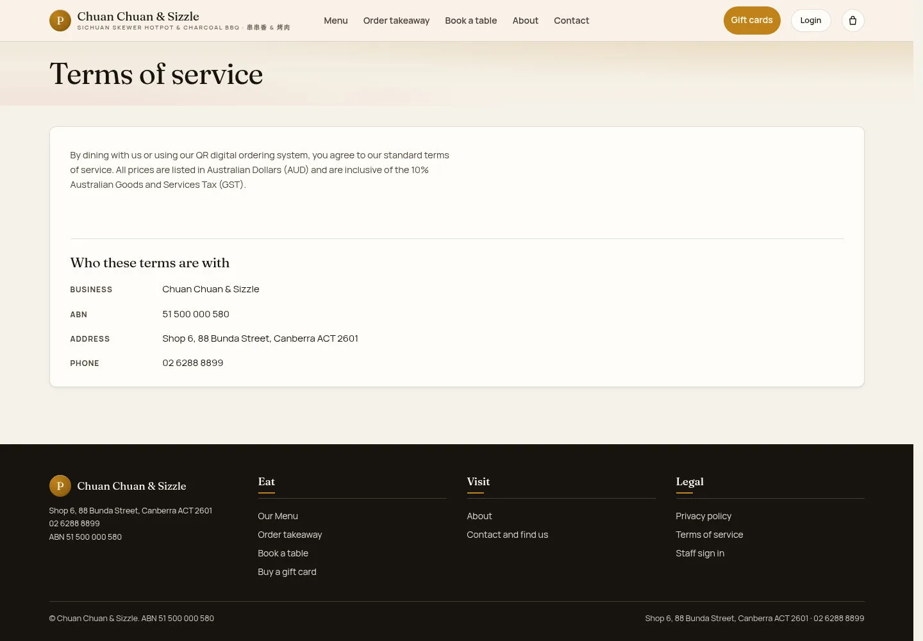This screenshot has width=923, height=641.
Task: Follow the footer Order takeaway link
Action: click(x=290, y=535)
